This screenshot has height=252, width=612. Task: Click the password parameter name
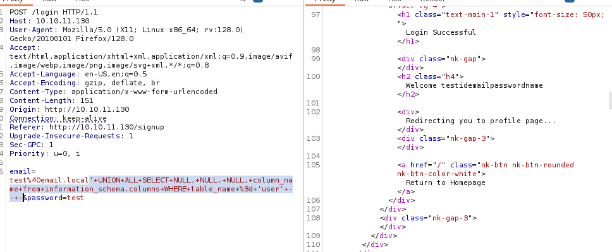[x=45, y=198]
